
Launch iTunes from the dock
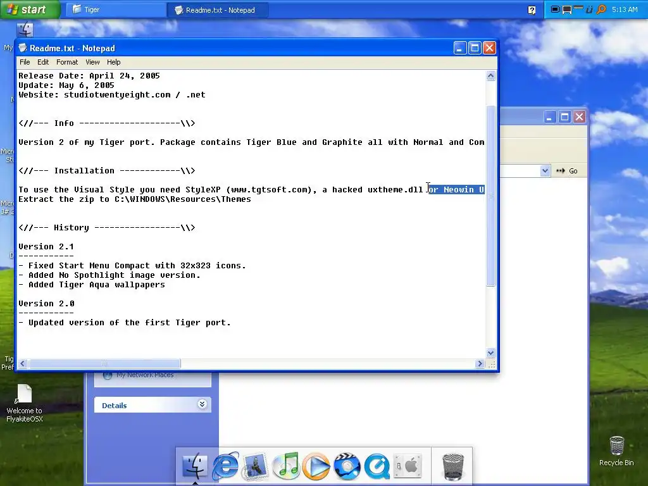pos(286,466)
